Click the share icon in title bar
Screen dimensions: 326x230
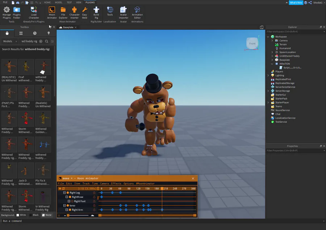tap(310, 3)
